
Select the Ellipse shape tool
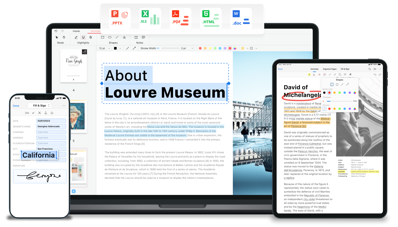click(110, 37)
